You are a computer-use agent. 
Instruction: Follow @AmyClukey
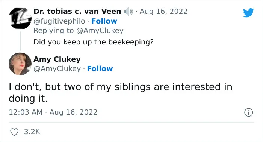pyautogui.click(x=100, y=69)
